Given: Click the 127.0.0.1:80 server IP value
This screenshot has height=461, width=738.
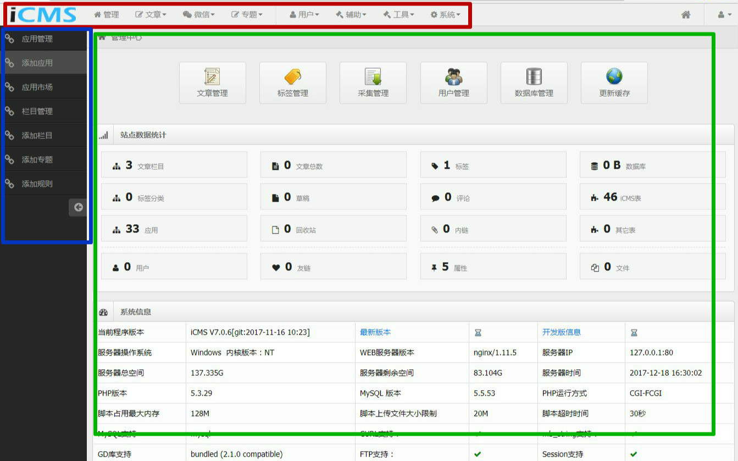Looking at the screenshot, I should 651,353.
